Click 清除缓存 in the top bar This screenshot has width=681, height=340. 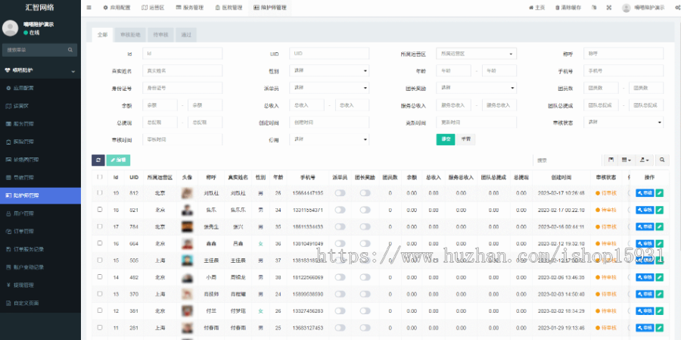click(x=567, y=8)
